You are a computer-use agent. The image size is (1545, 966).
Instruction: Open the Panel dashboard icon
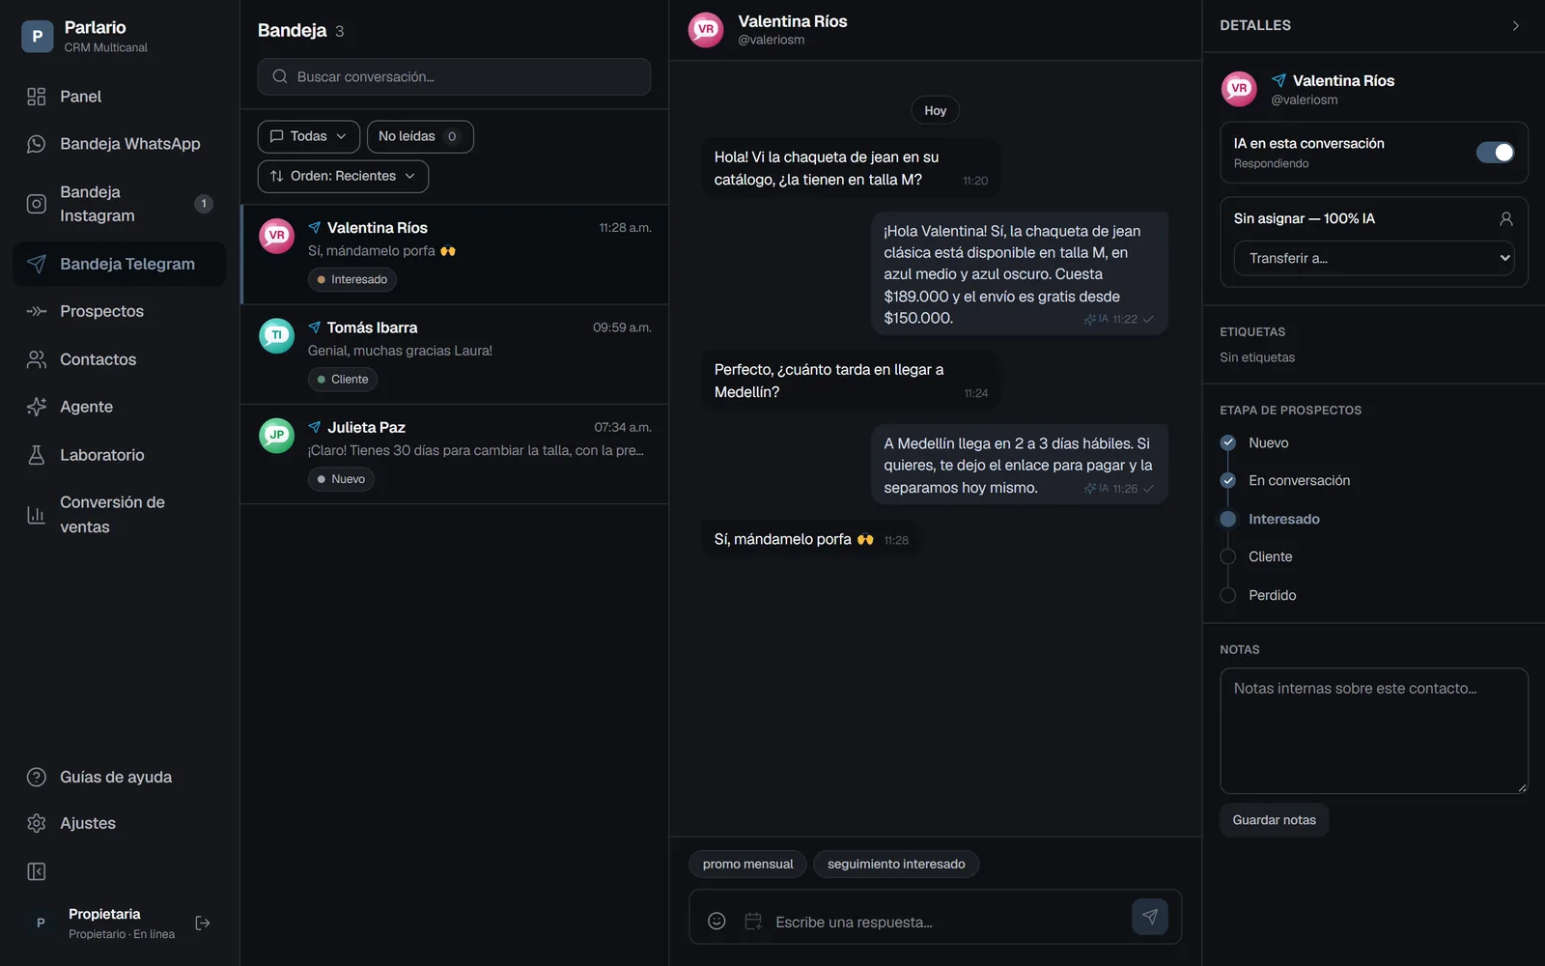point(37,97)
